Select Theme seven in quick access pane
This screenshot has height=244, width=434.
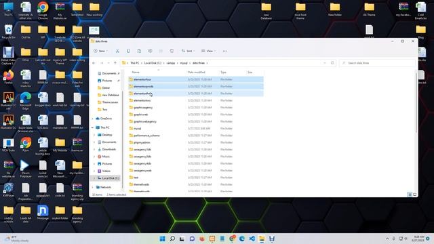[108, 102]
